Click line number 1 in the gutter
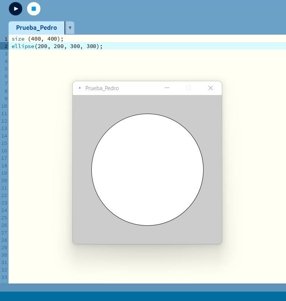 tap(6, 39)
